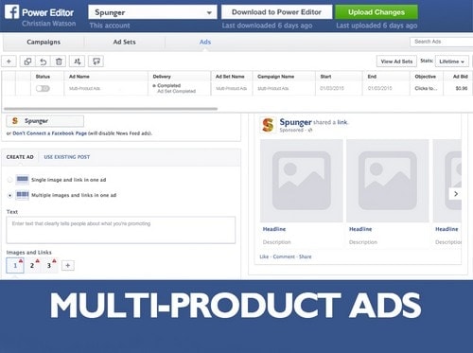Click the Campaign Name column header
Screen dimensions: 473x353
[x=275, y=77]
